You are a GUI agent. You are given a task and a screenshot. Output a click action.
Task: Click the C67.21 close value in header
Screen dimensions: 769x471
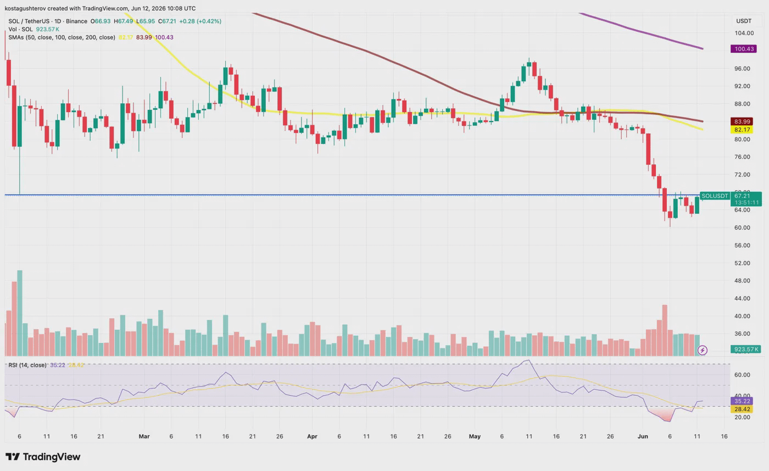(x=167, y=21)
